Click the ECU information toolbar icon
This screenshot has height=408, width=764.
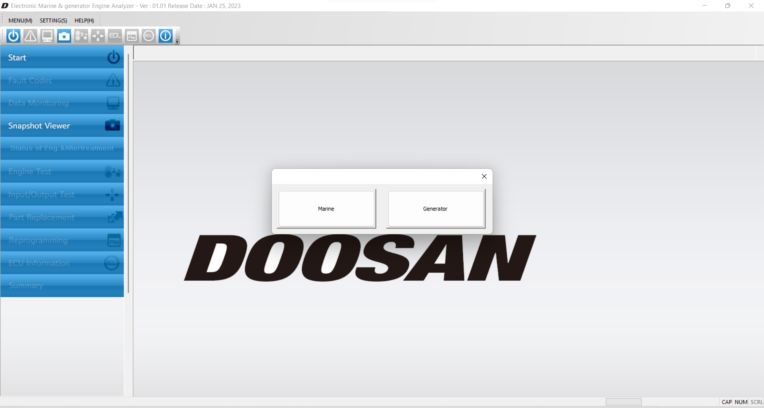click(149, 36)
